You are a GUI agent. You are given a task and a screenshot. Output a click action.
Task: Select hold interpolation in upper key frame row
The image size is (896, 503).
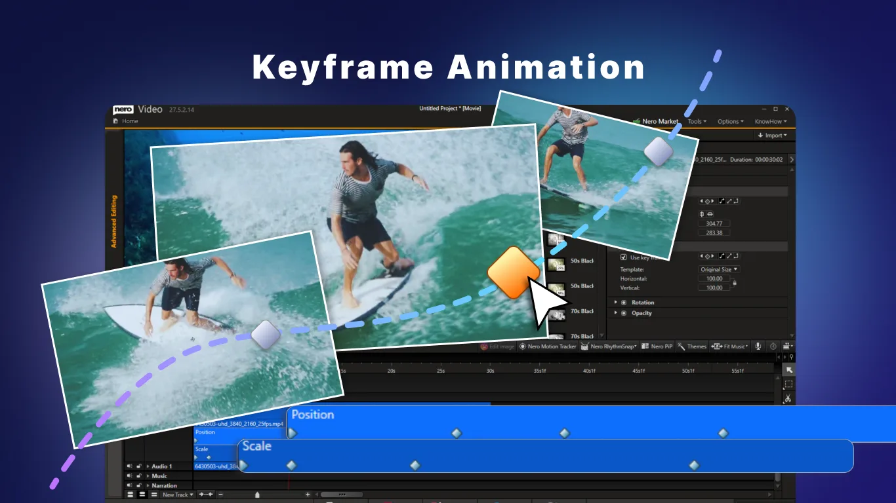pos(737,201)
